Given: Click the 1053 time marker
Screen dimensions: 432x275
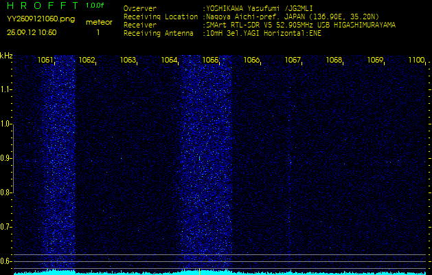Looking at the screenshot, I should [128, 60].
